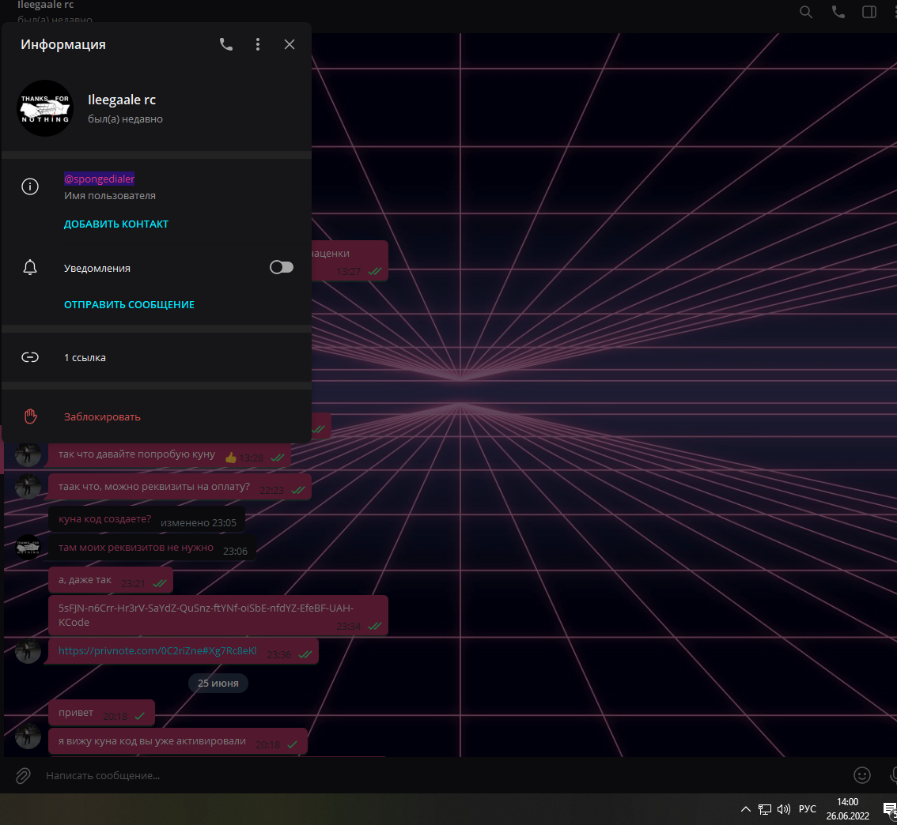Click the info circle icon

coord(30,186)
